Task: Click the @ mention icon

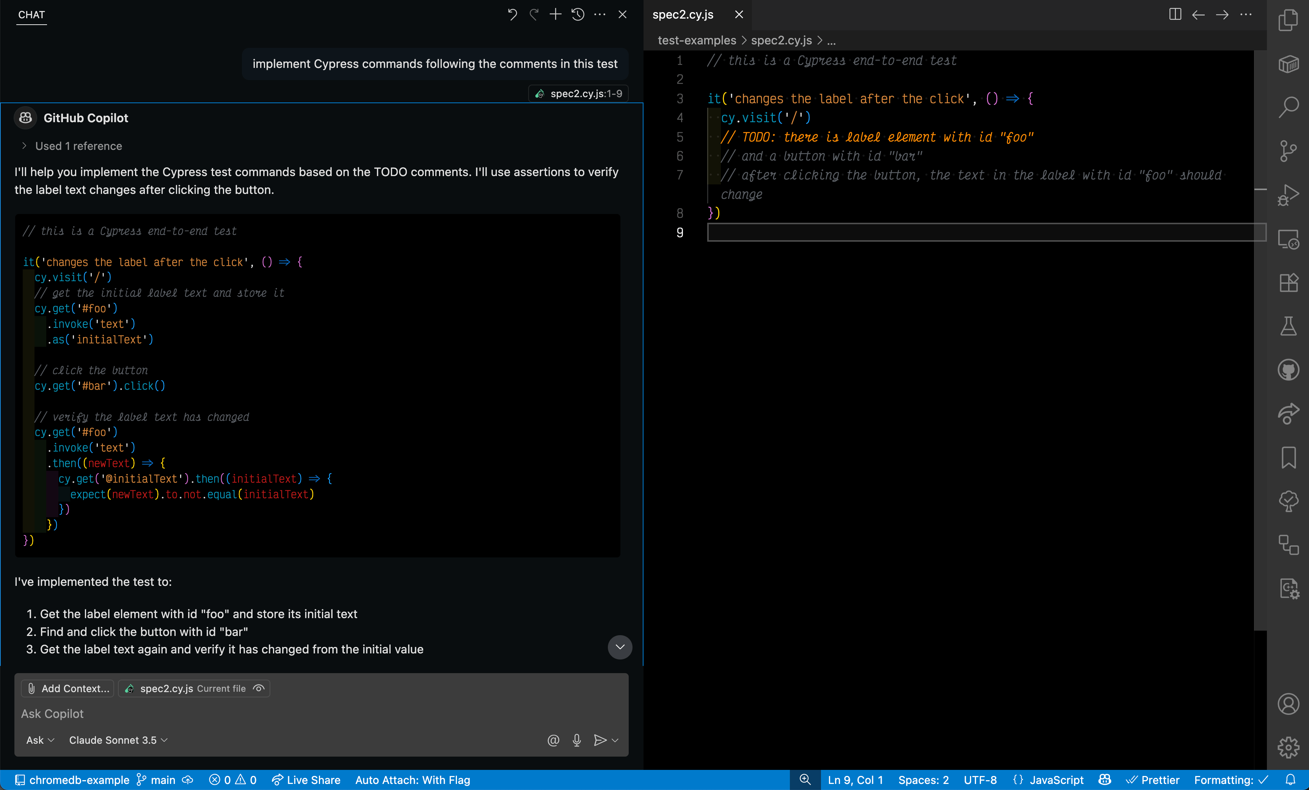Action: [553, 740]
